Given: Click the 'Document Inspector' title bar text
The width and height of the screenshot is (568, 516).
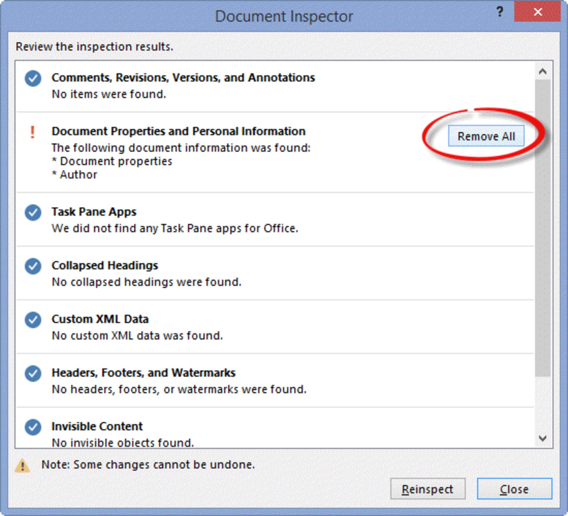Looking at the screenshot, I should pyautogui.click(x=284, y=16).
